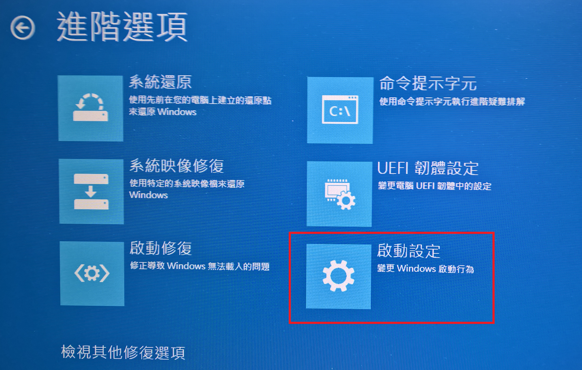Screen dimensions: 582x370
Task: Select the 啟動修復 title
Action: coord(161,248)
